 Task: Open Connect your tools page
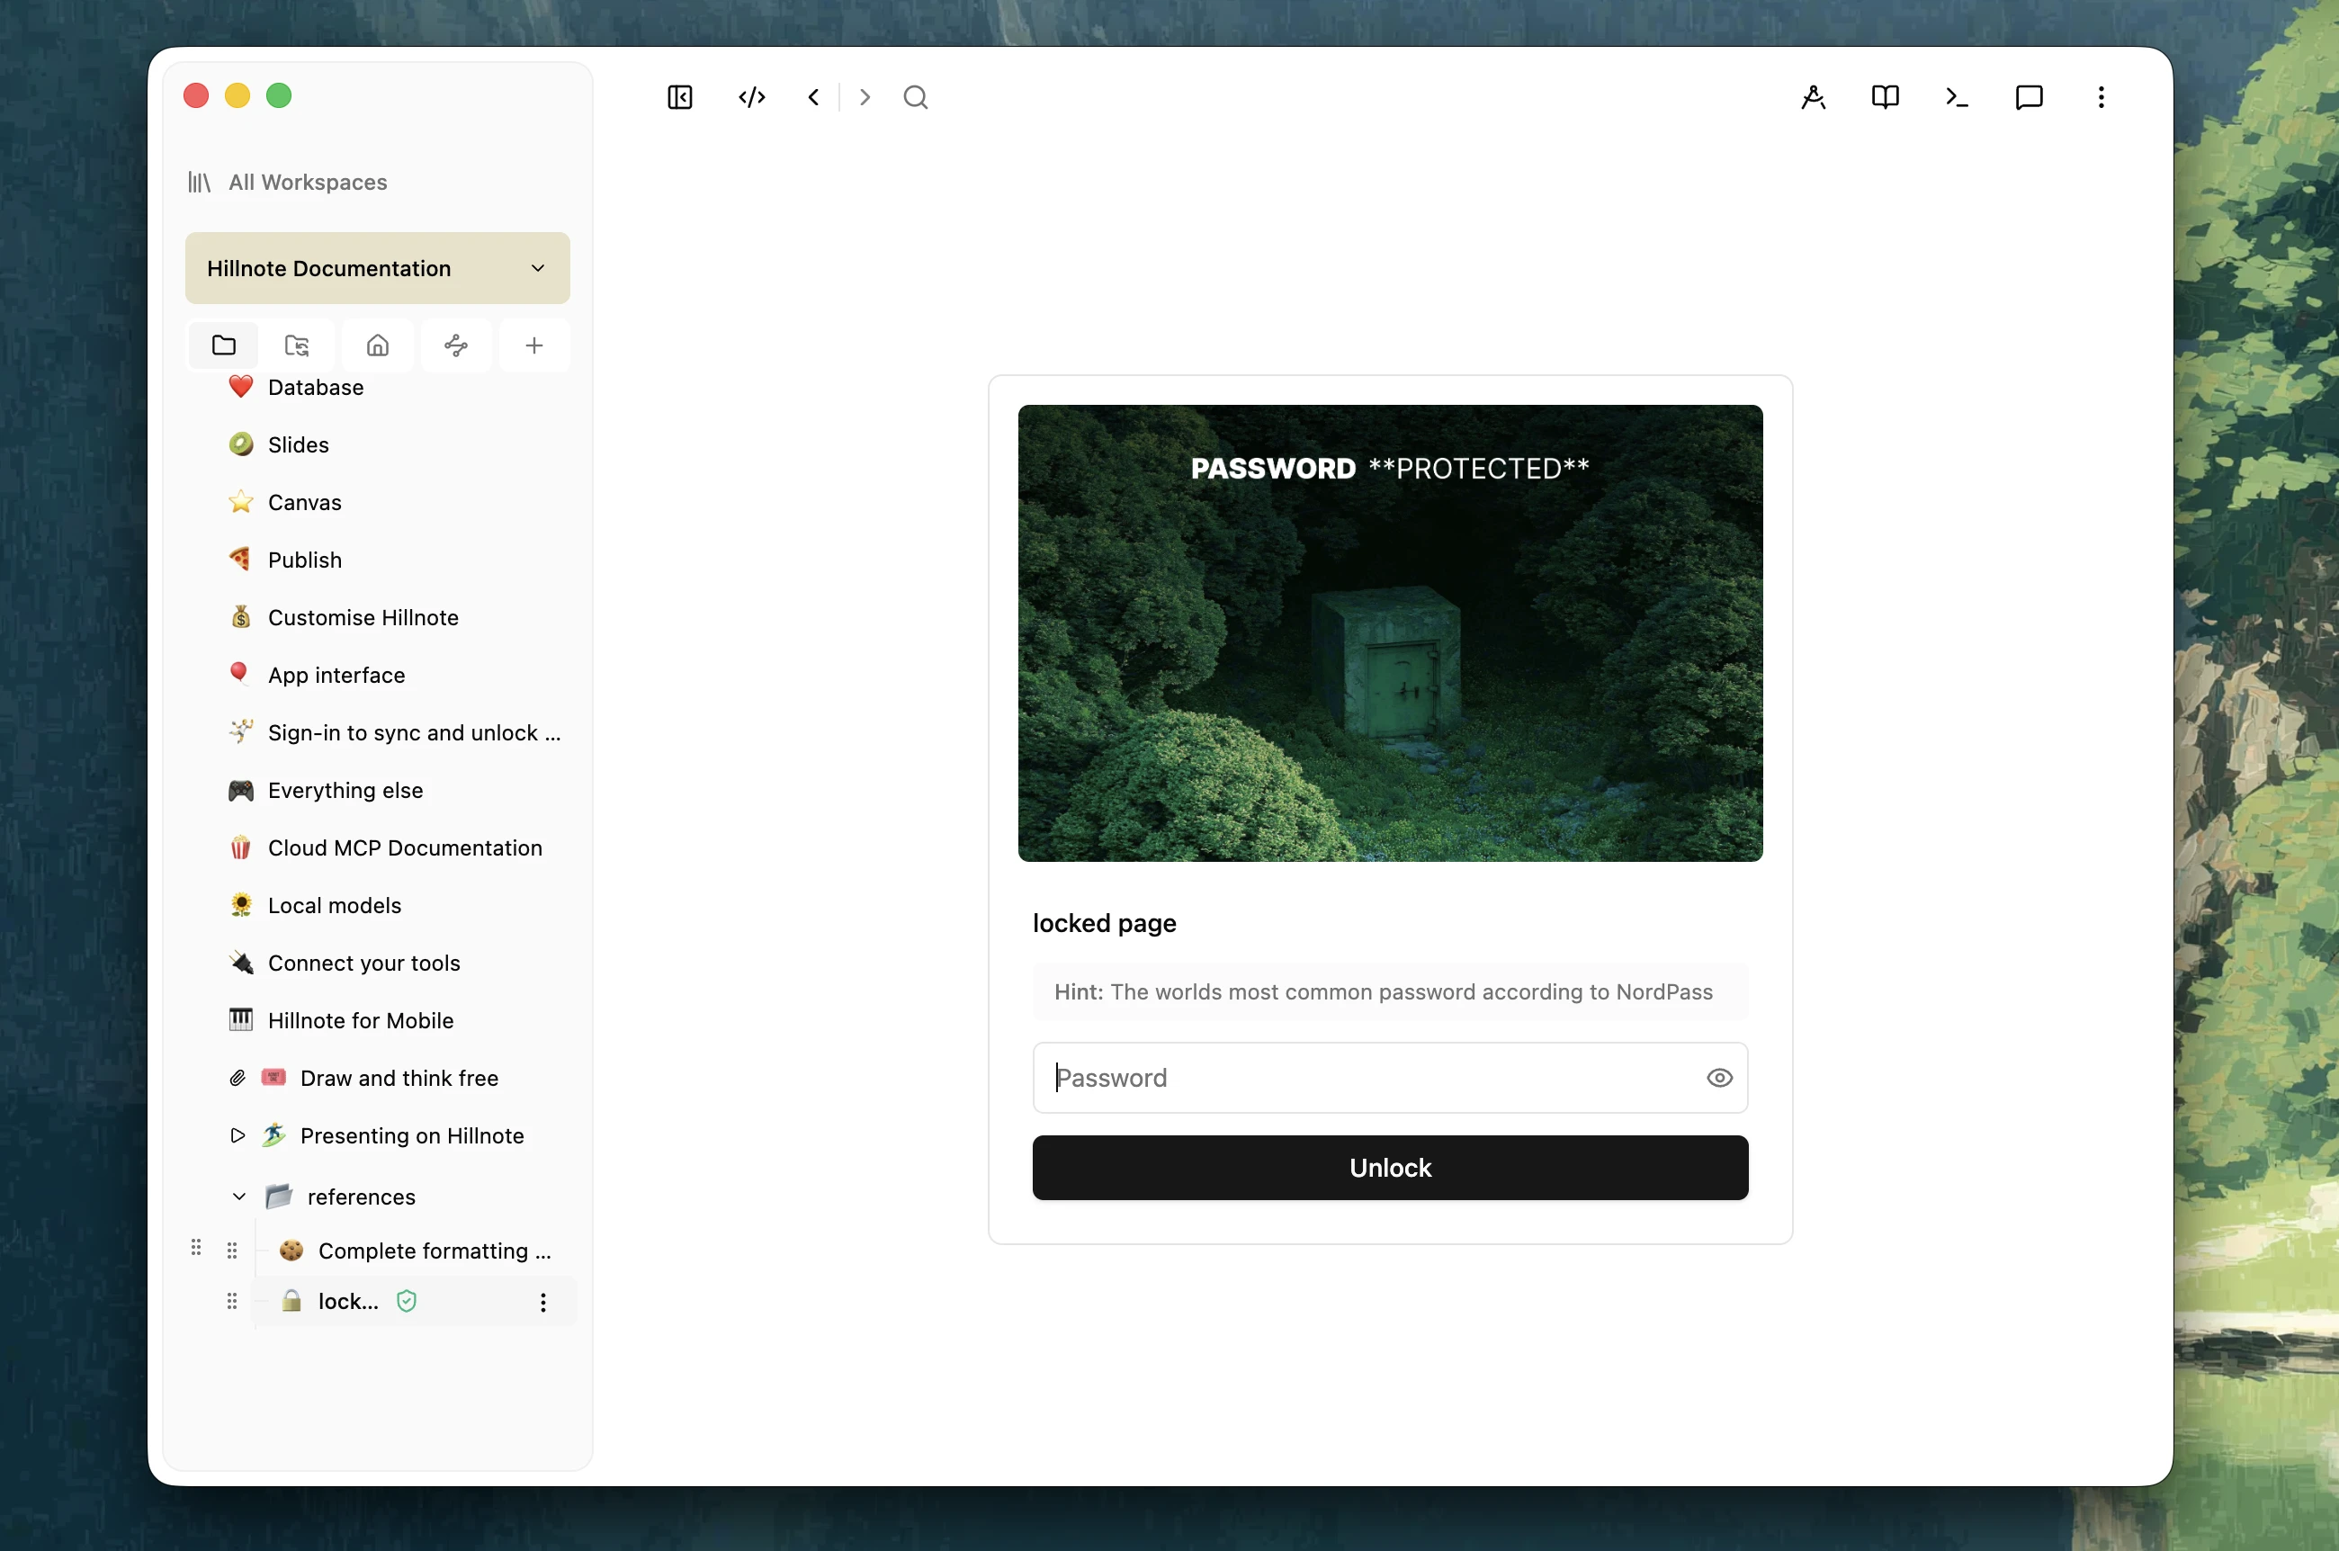click(x=364, y=963)
